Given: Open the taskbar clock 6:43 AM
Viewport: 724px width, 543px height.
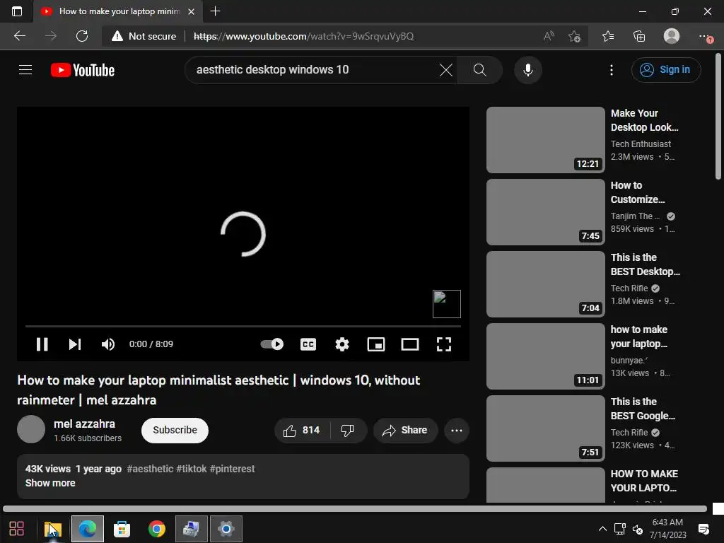Looking at the screenshot, I should (x=667, y=529).
